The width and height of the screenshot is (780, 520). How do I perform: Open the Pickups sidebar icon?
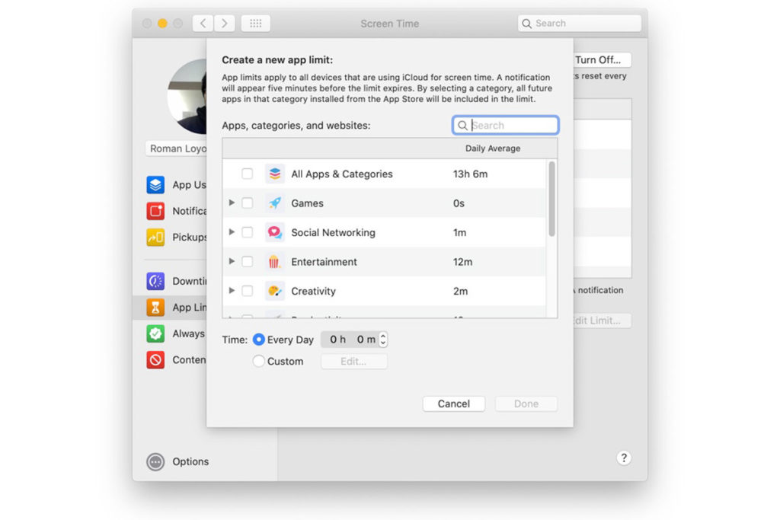tap(155, 237)
